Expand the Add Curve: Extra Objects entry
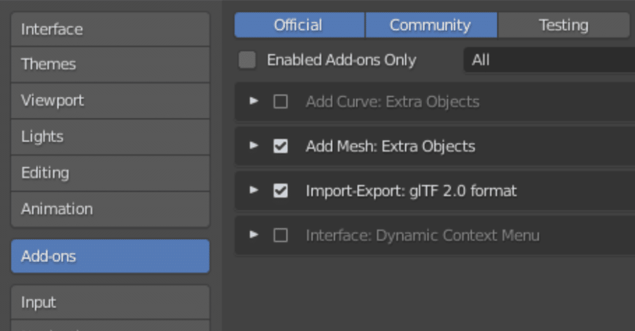 click(255, 101)
